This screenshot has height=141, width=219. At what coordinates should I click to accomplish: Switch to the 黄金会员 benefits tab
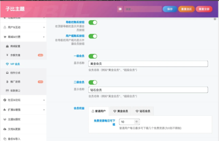click(x=121, y=111)
